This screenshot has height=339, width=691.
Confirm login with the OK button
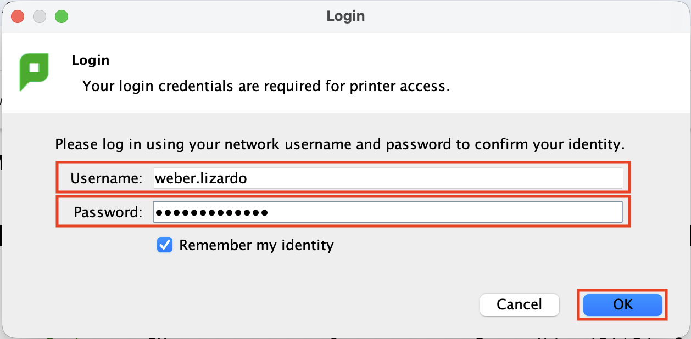tap(622, 304)
